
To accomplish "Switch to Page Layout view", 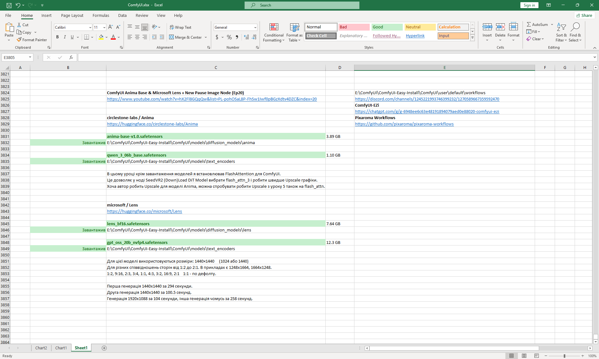I will tap(524, 356).
